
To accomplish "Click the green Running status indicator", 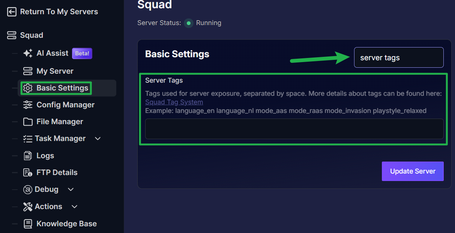I will (189, 23).
